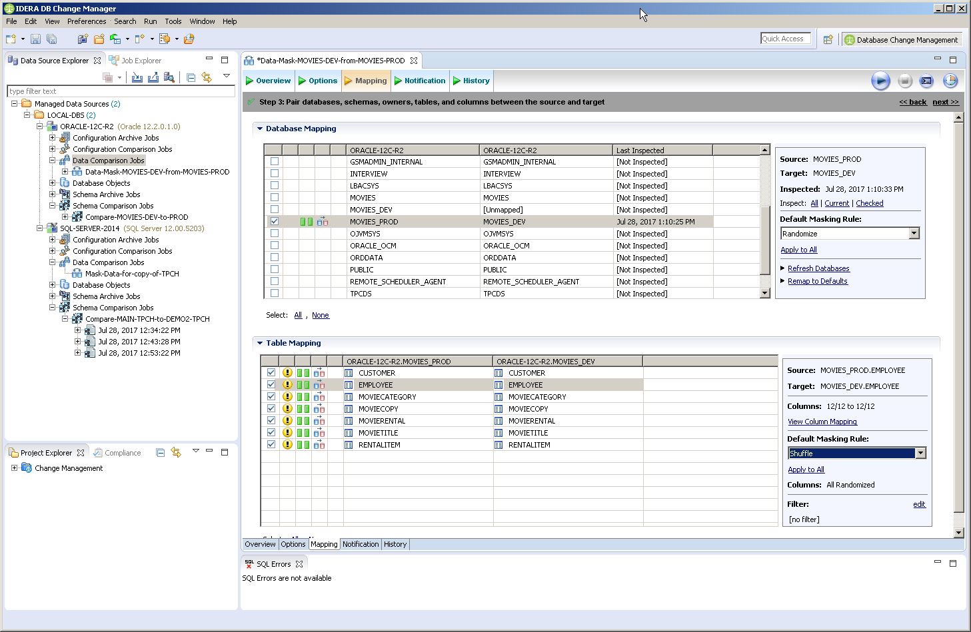Uncheck the EMPLOYEE table checkbox
The height and width of the screenshot is (632, 971).
point(271,385)
